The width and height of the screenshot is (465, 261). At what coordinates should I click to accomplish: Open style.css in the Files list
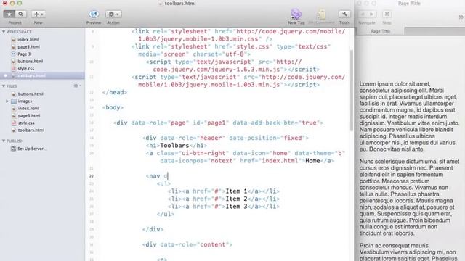tap(26, 123)
